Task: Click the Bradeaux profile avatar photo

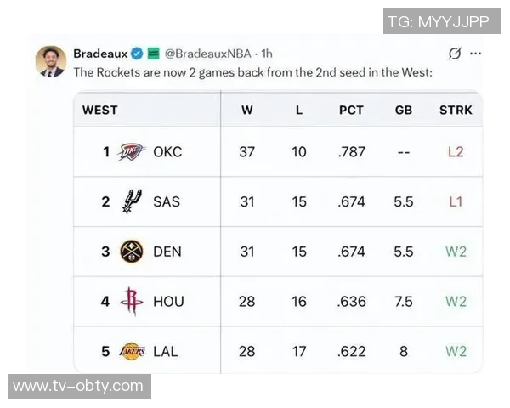Action: [51, 61]
